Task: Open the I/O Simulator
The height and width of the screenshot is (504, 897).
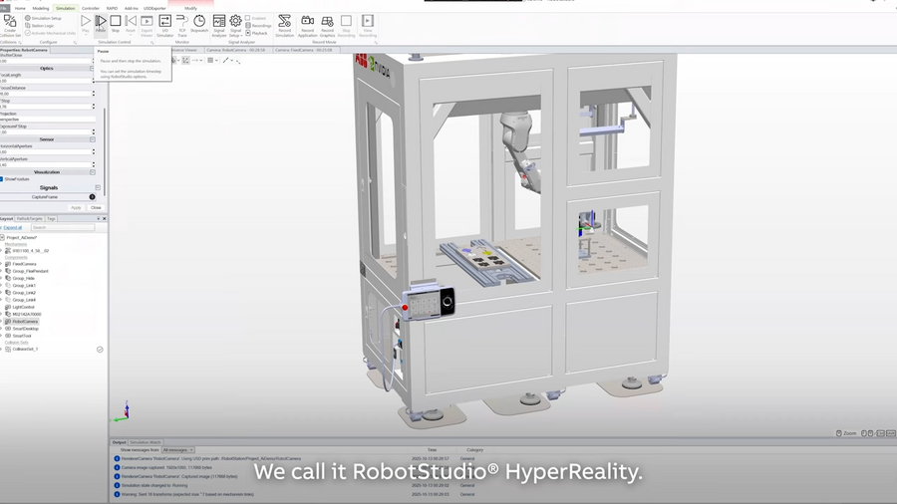Action: pyautogui.click(x=164, y=26)
